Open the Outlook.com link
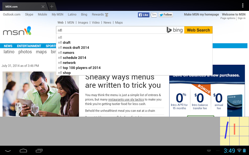Viewport: 249px width, 155px height. [12, 14]
